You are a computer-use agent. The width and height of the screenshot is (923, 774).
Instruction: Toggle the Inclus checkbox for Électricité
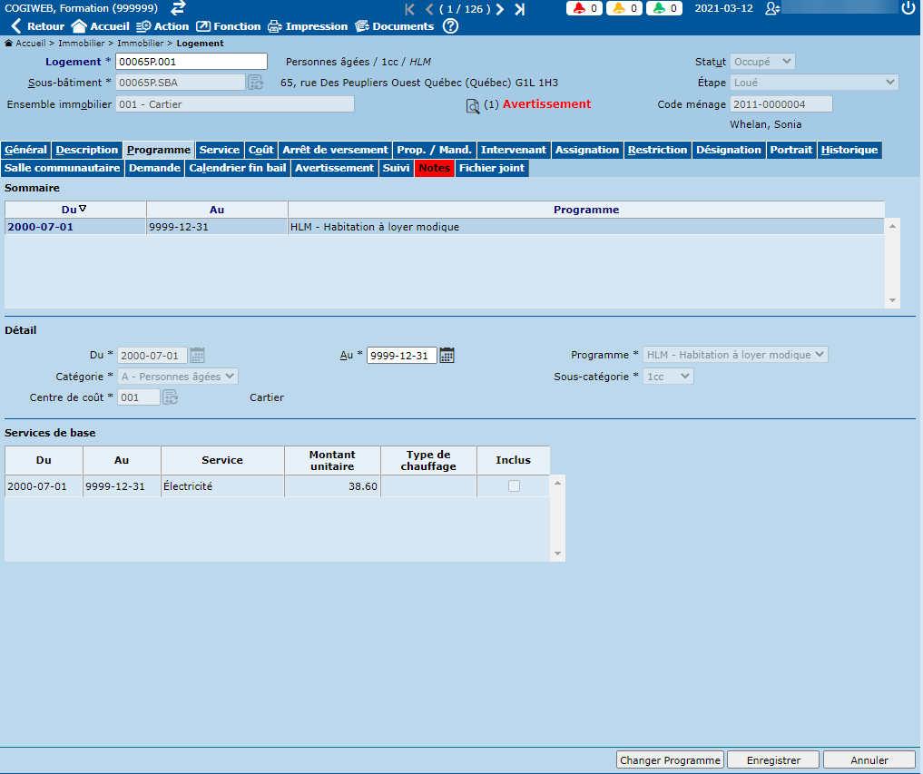pos(514,486)
